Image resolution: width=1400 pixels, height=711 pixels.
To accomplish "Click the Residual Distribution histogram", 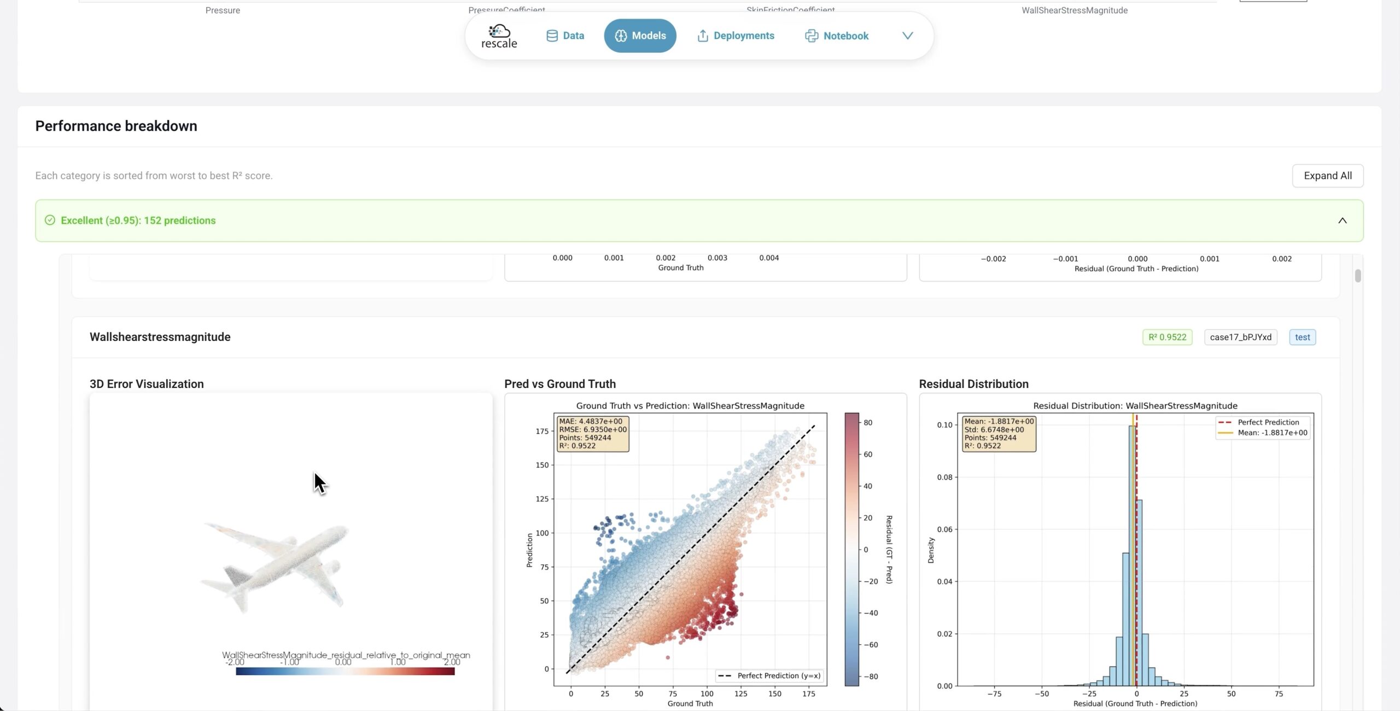I will pyautogui.click(x=1135, y=549).
